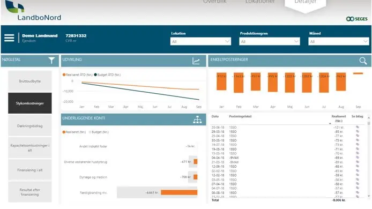Click the line chart icon in Udvikling
372x209 pixels.
point(196,61)
